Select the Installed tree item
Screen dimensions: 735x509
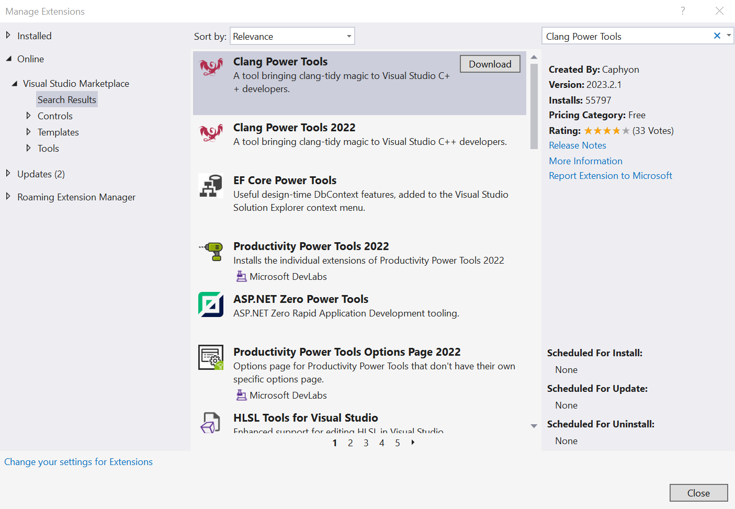[35, 36]
